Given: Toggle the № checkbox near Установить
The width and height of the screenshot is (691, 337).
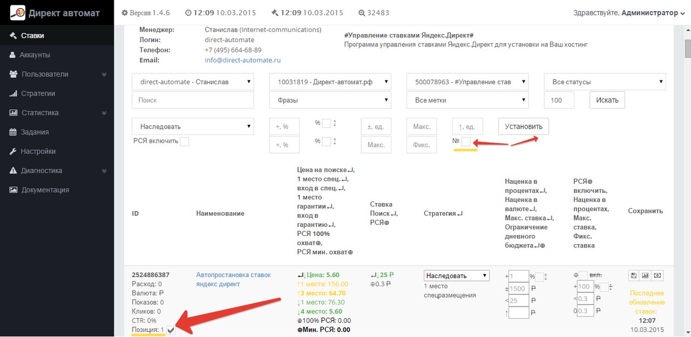Looking at the screenshot, I should click(466, 141).
